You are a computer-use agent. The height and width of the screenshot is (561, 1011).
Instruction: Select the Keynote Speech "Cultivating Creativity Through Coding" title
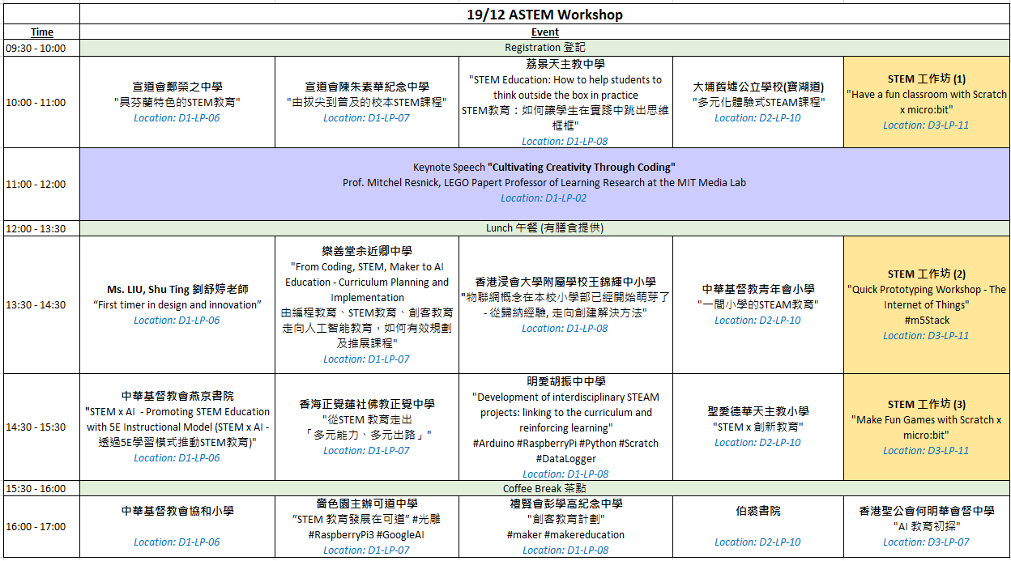coord(544,168)
